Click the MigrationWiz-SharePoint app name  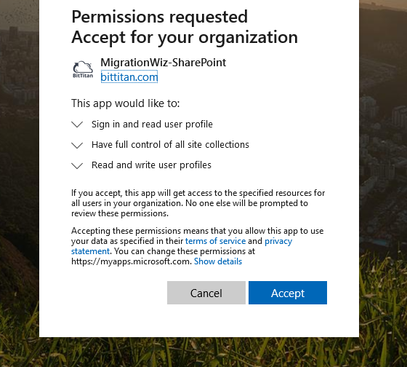tap(164, 63)
